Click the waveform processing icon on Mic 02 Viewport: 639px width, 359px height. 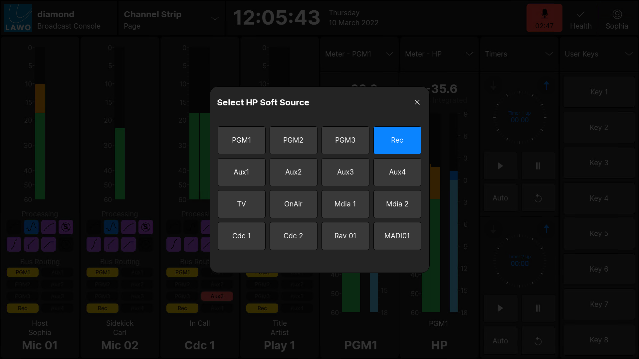(111, 227)
